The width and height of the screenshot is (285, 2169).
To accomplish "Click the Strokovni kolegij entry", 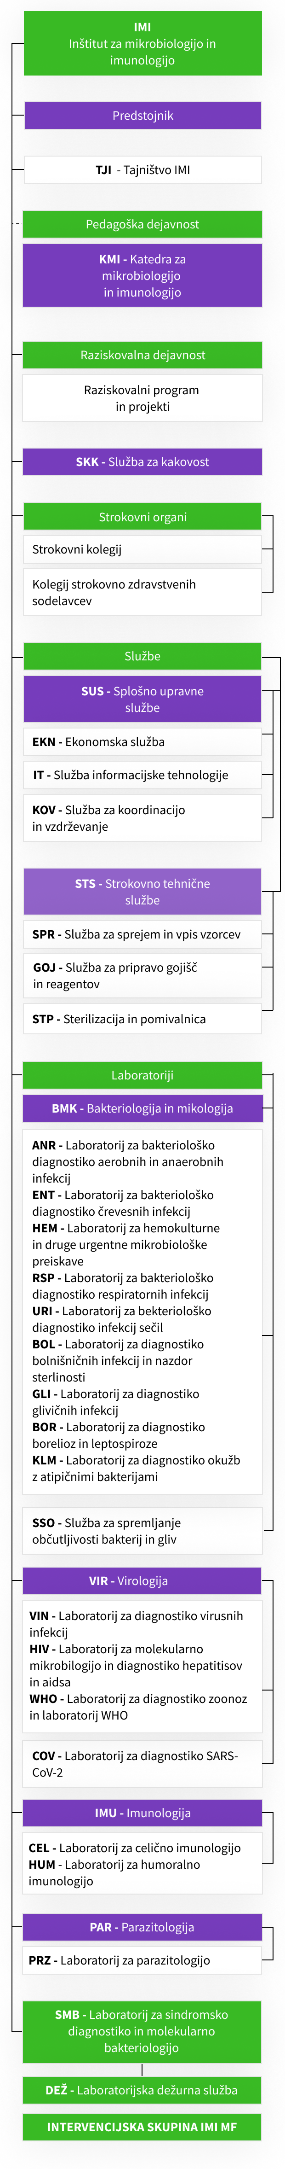I will coord(142,549).
